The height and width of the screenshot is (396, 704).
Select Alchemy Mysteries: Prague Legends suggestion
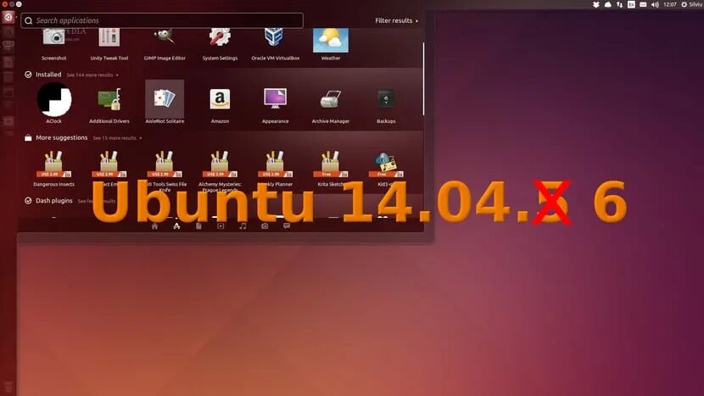point(220,170)
